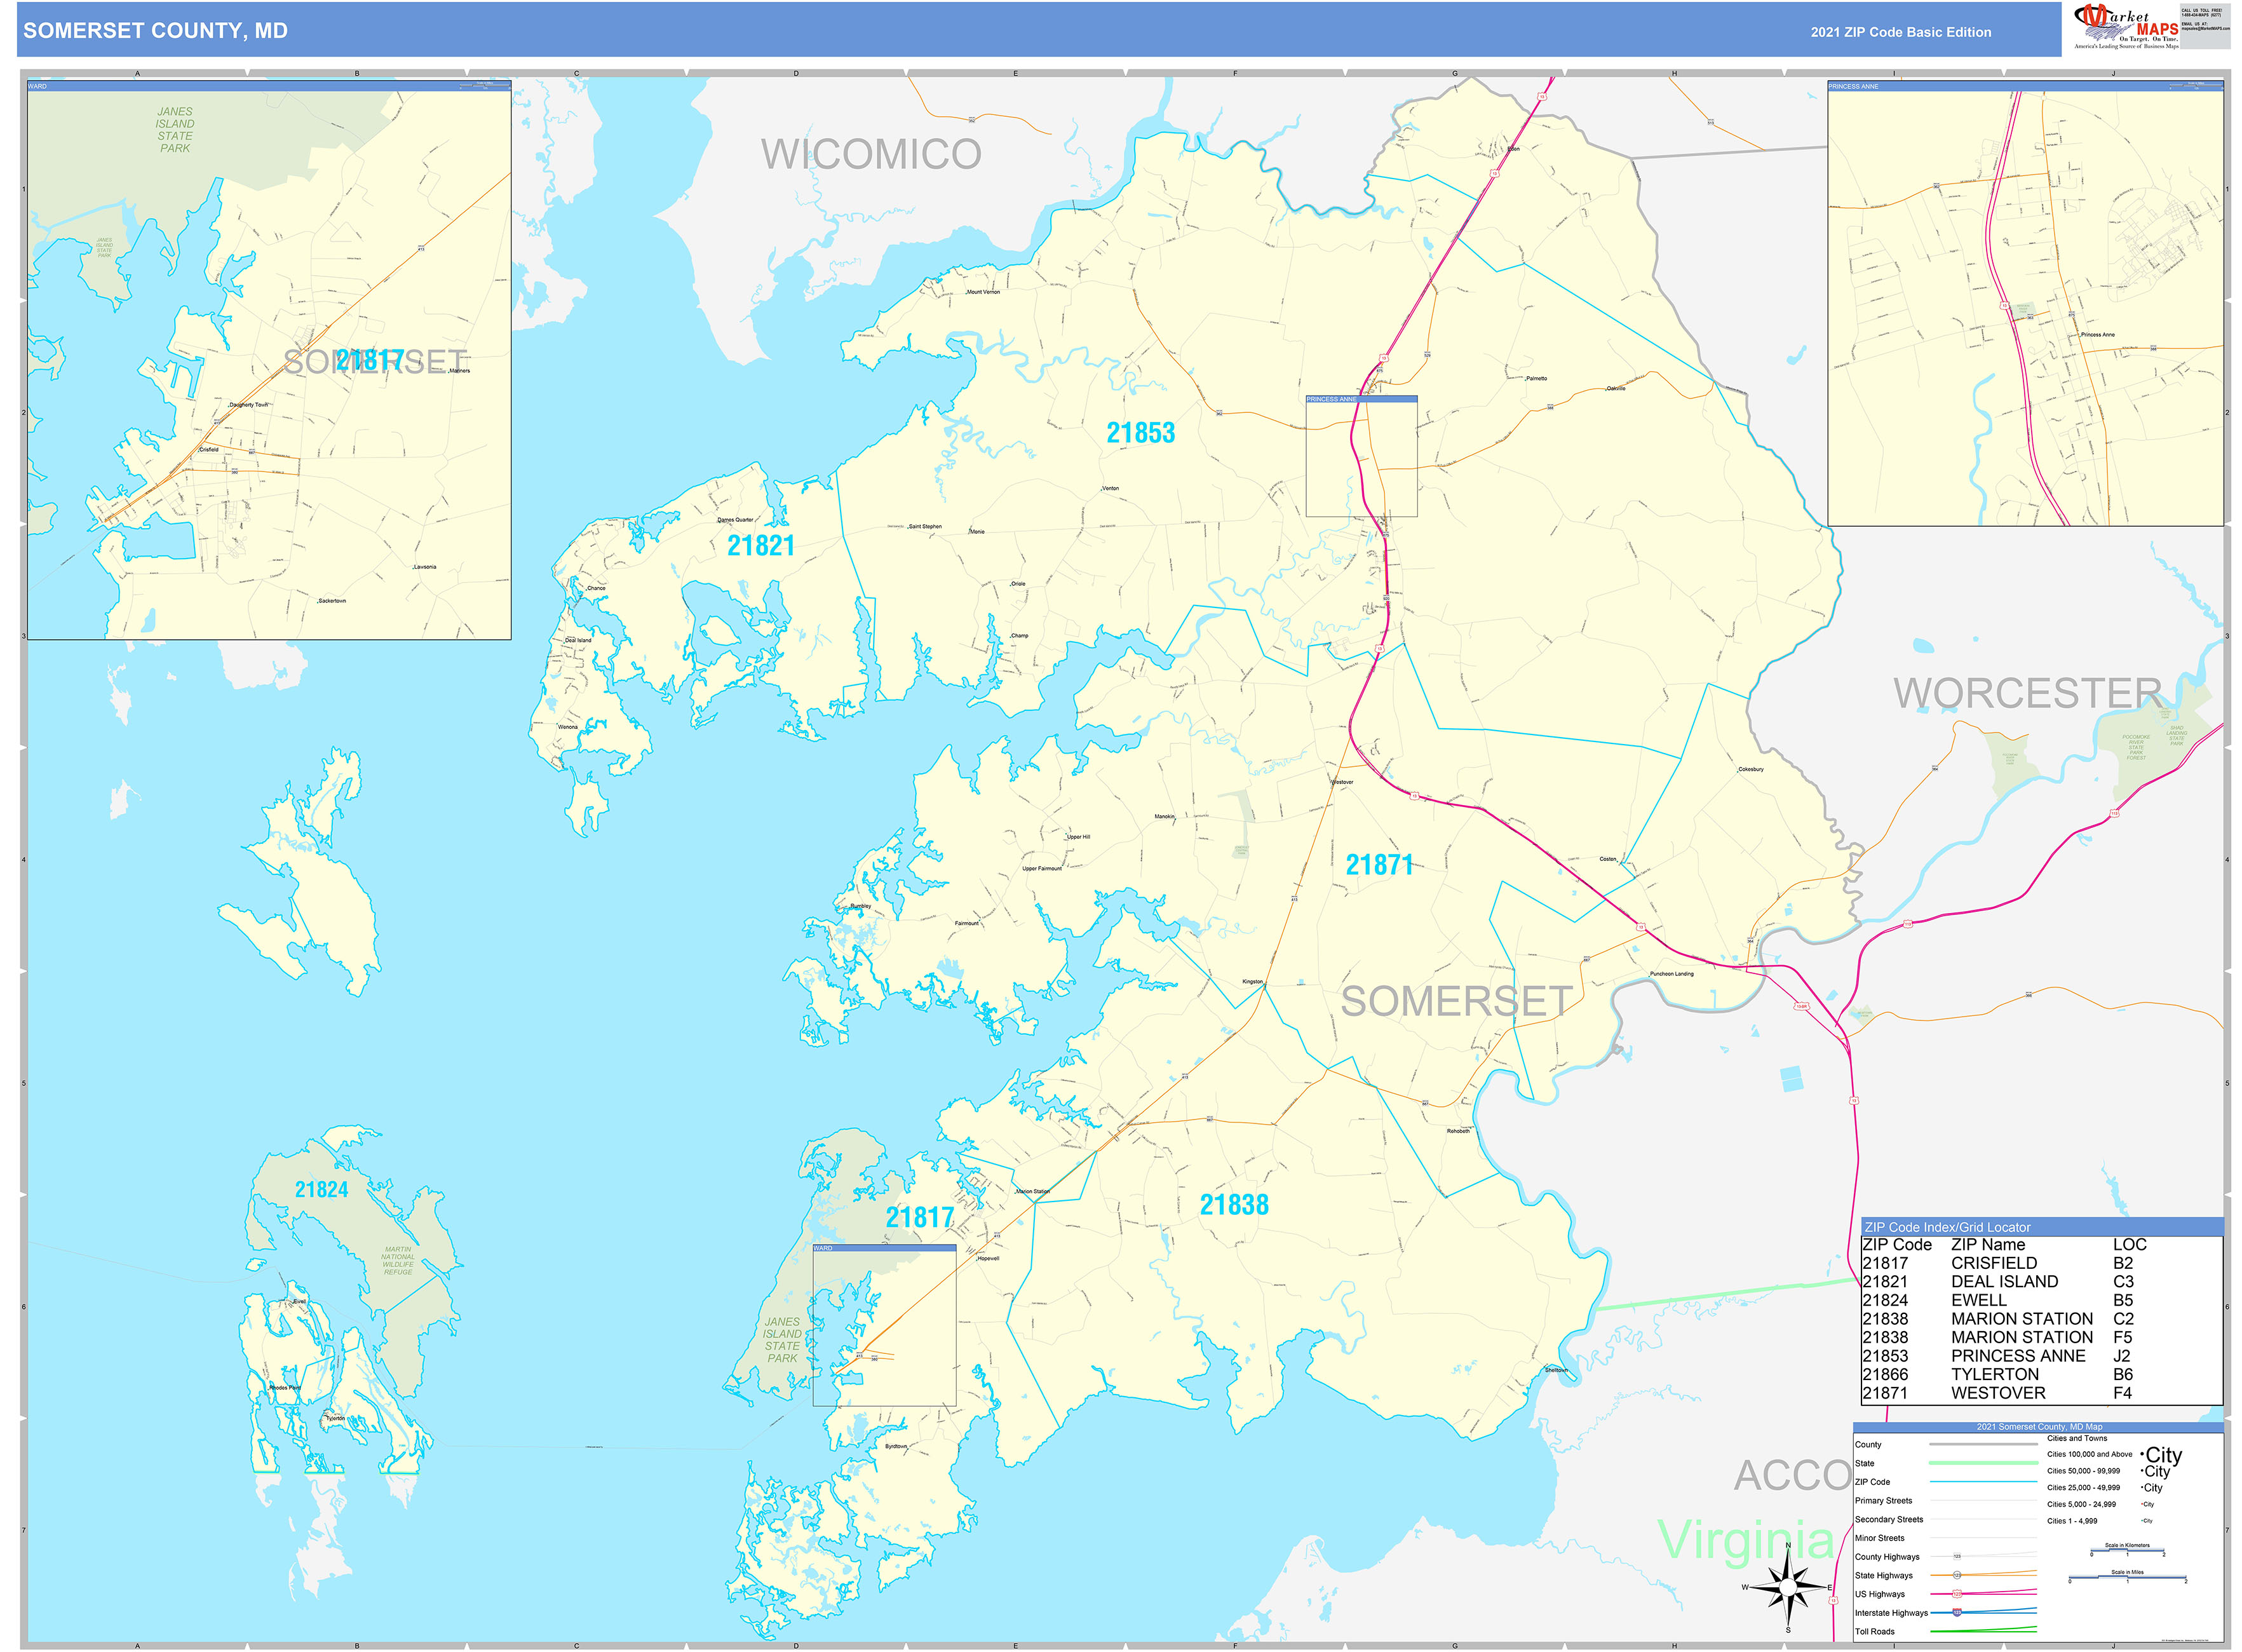Click the 'Dames Quarter' town label
This screenshot has width=2242, height=1652.
735,520
